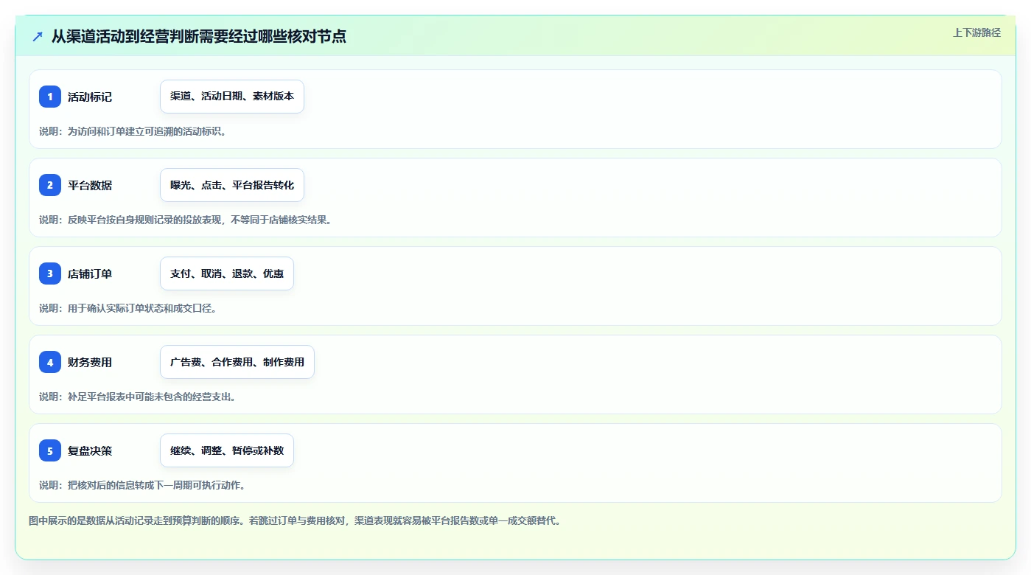The image size is (1031, 575).
Task: Click the 店铺订单 step name
Action: point(90,273)
